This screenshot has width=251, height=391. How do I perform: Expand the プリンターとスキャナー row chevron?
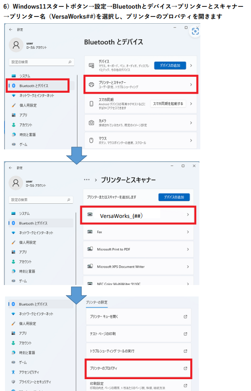191,85
